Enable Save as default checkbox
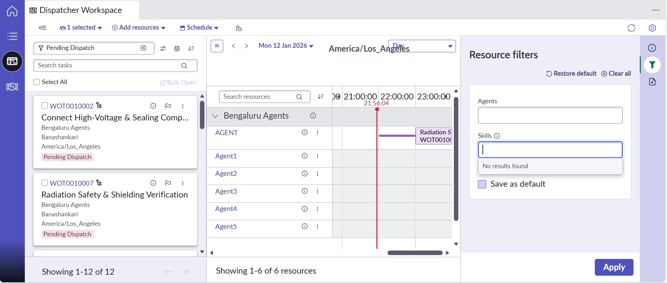The width and height of the screenshot is (667, 283). [x=482, y=184]
